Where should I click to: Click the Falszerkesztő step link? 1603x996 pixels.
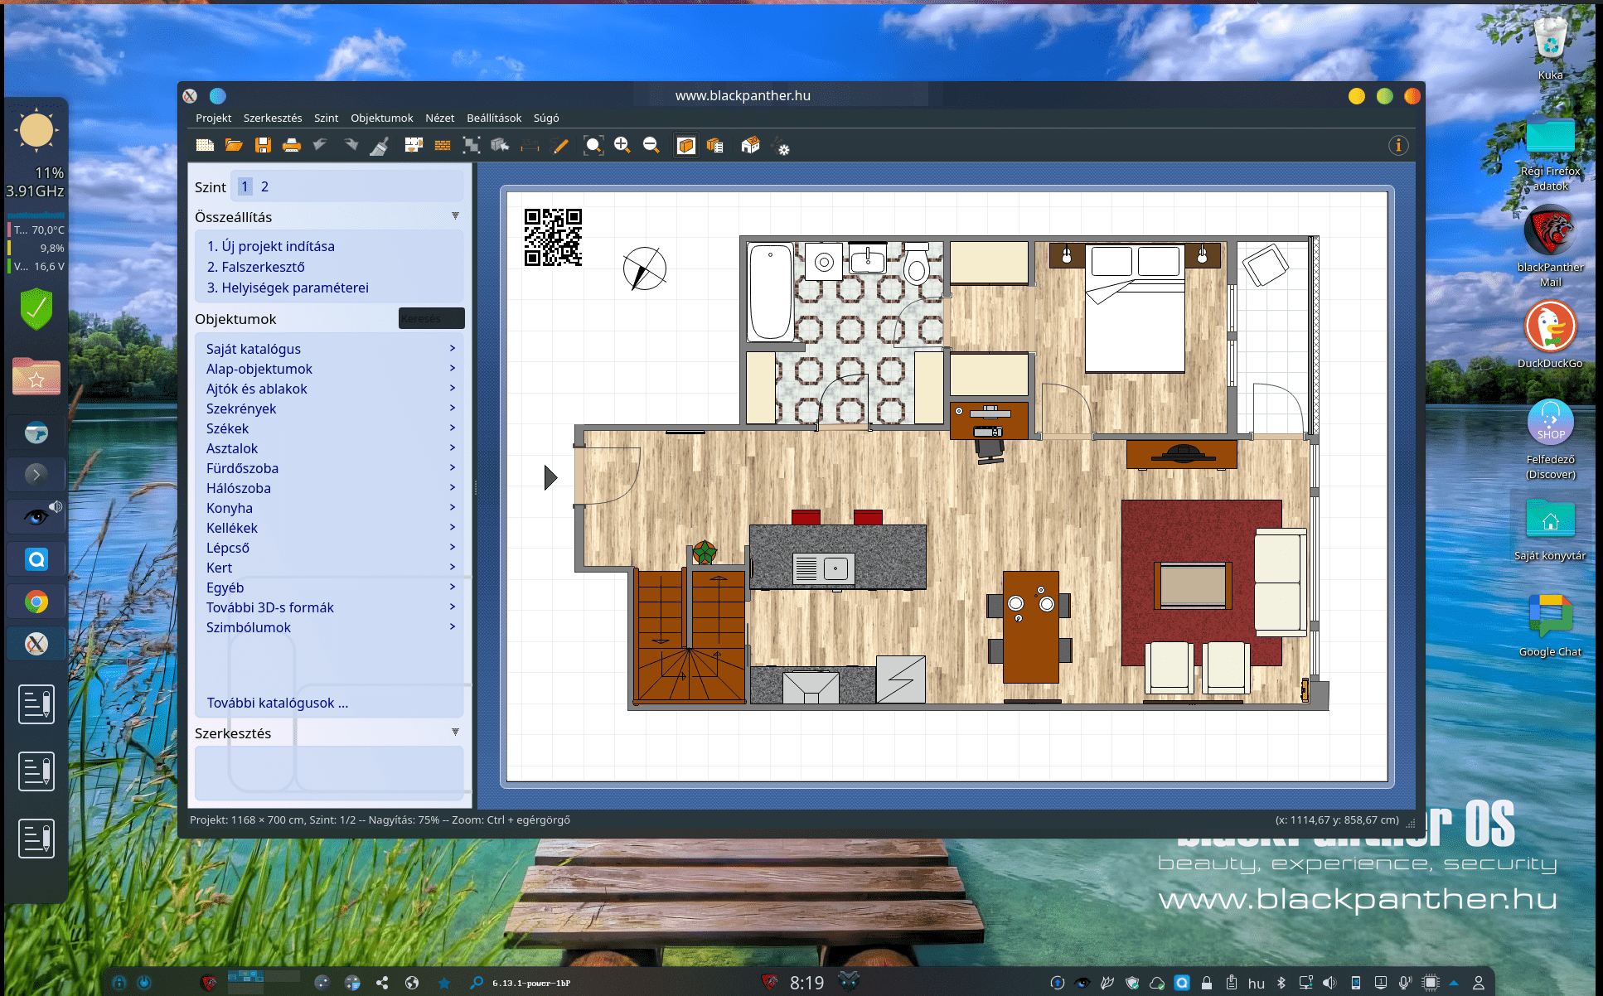point(256,267)
